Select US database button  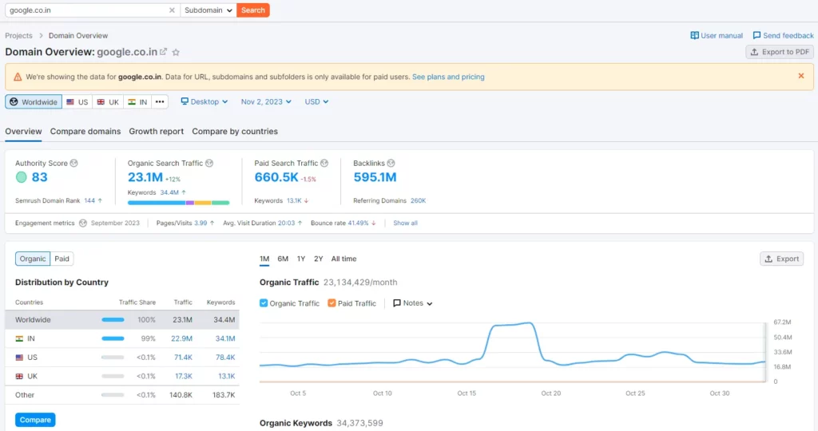point(77,101)
